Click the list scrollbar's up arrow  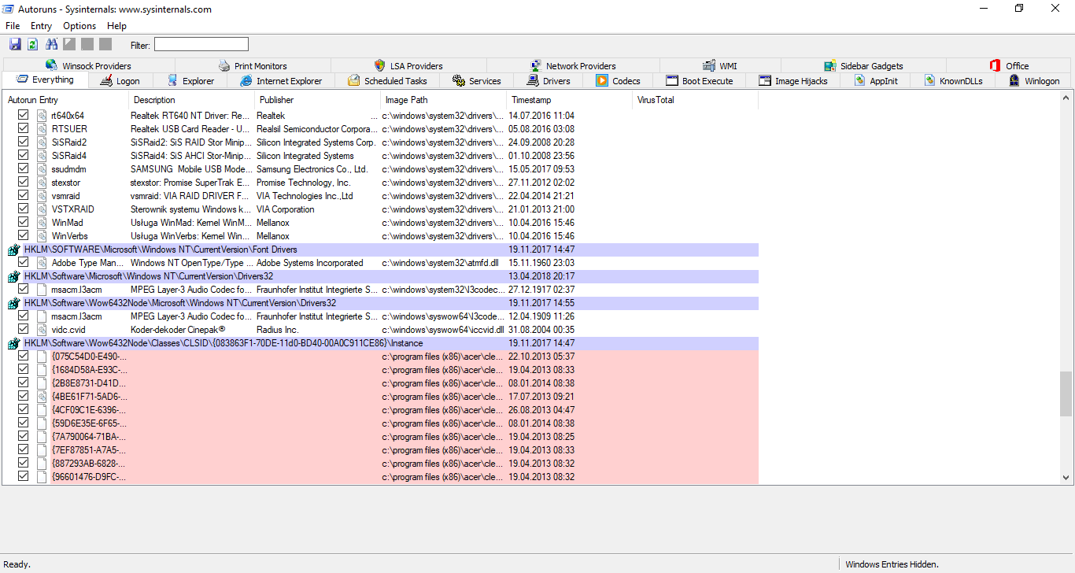[1066, 99]
